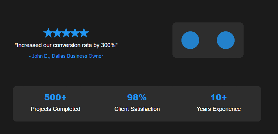Click the first star in the rating

[48, 33]
